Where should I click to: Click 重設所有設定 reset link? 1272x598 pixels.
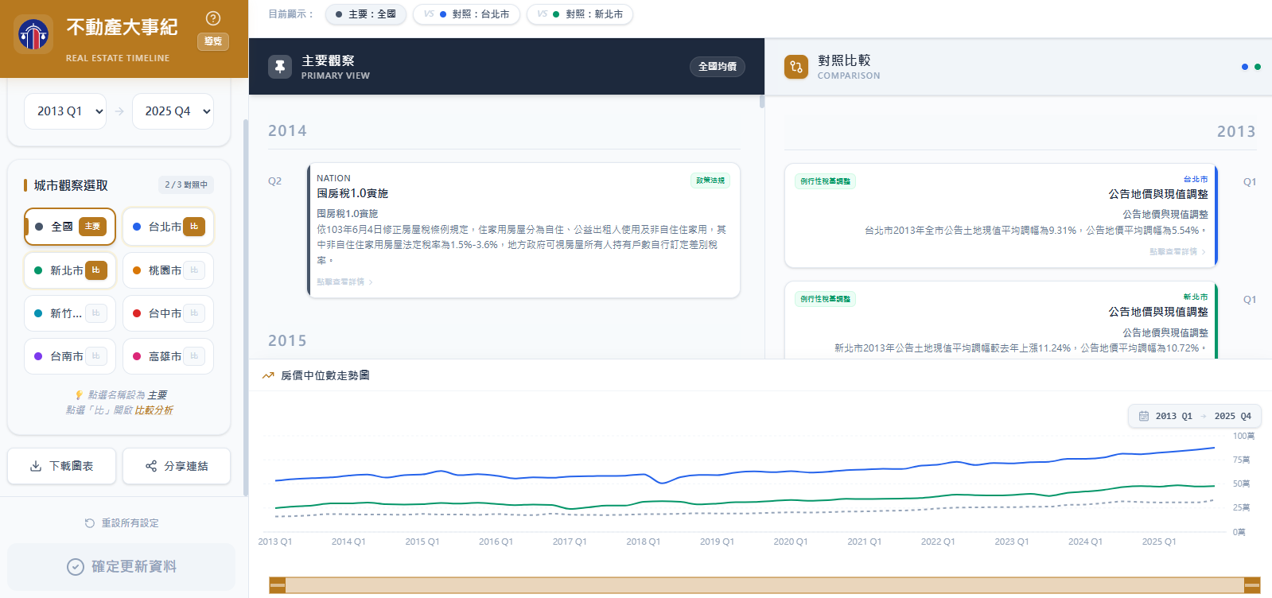click(122, 523)
